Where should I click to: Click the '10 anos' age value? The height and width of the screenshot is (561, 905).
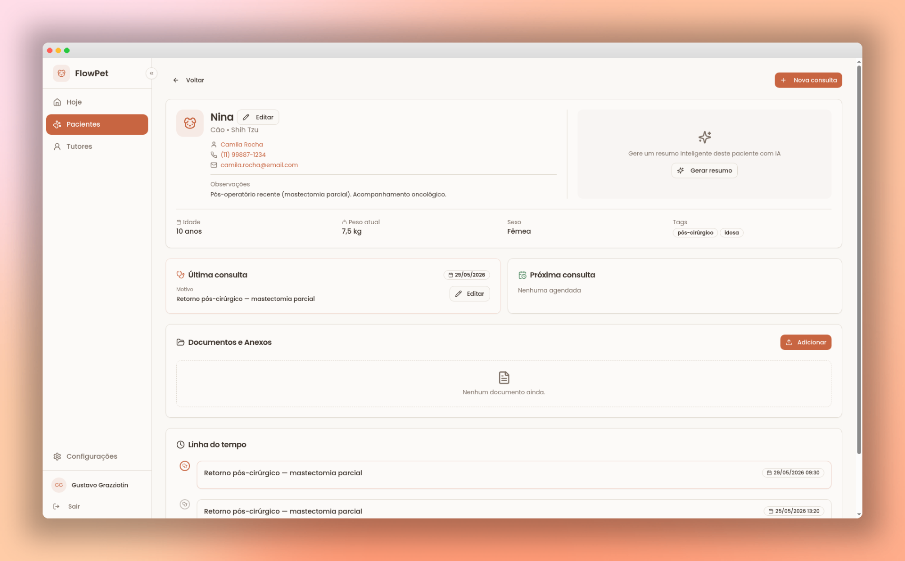pos(189,231)
